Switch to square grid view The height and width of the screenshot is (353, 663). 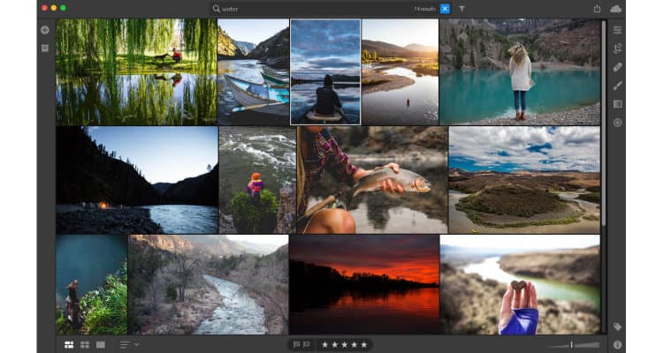click(85, 344)
